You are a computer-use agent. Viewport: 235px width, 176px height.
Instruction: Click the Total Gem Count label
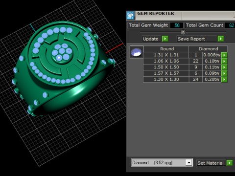pos(205,25)
